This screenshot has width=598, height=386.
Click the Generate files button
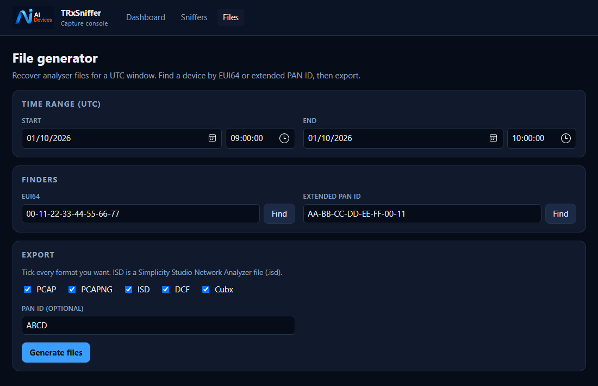point(56,352)
